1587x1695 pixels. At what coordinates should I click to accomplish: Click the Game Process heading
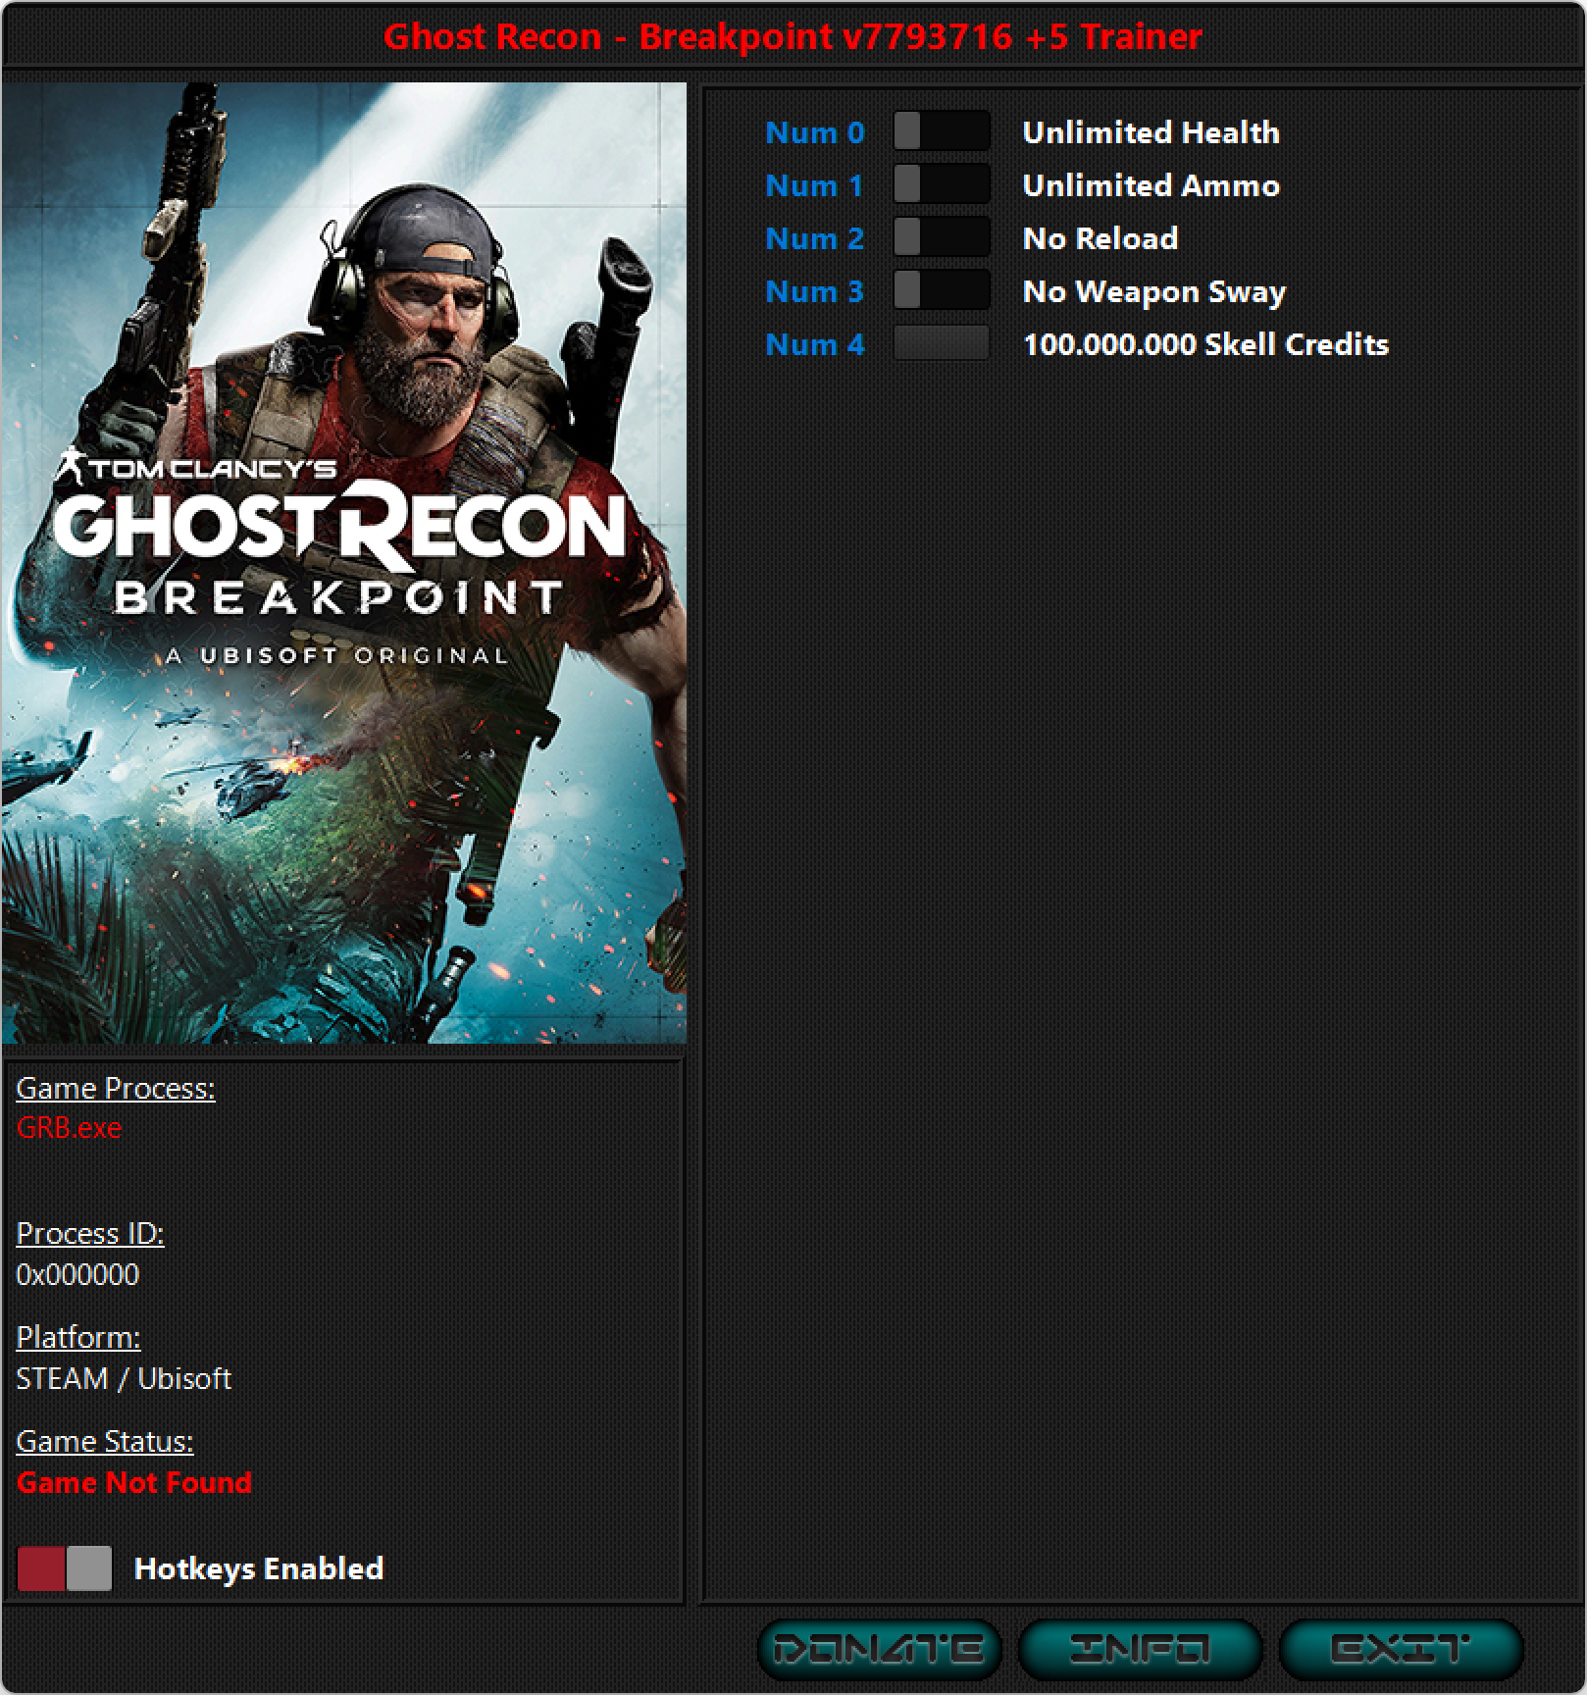[x=116, y=1088]
